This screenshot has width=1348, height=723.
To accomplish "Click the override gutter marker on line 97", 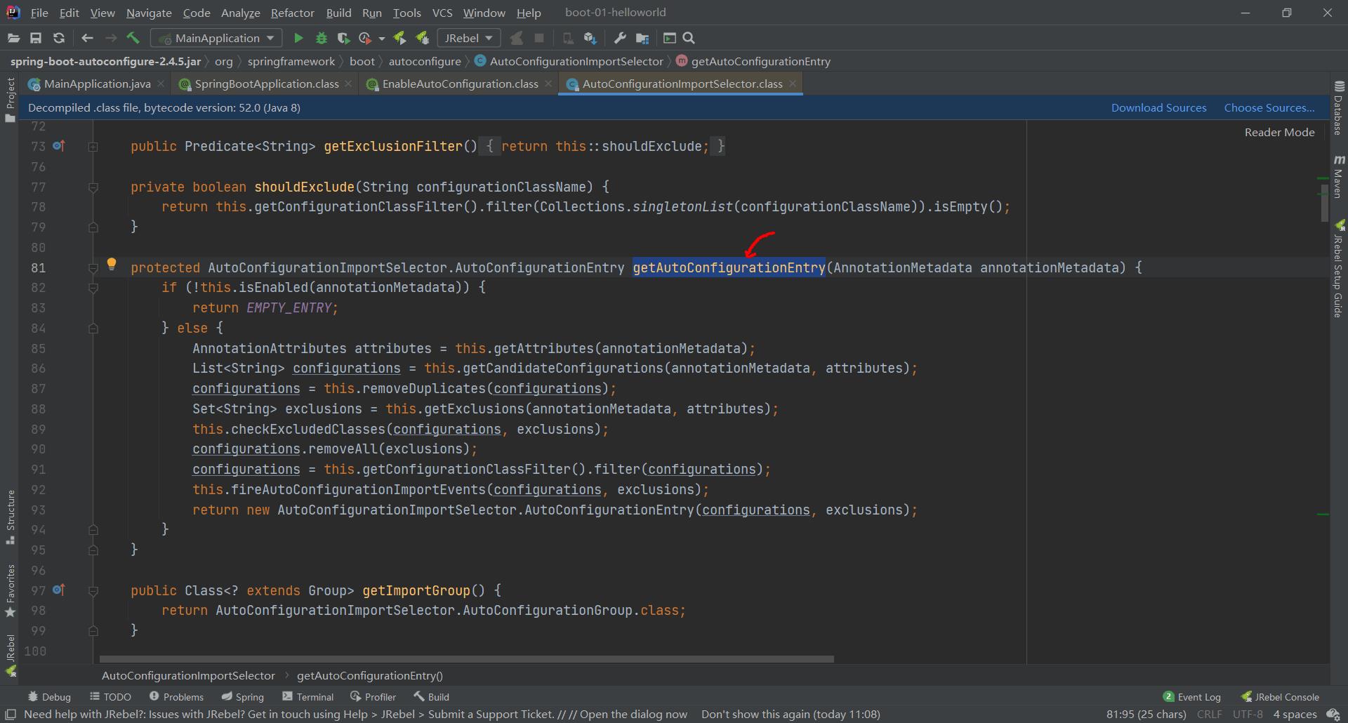I will click(59, 590).
